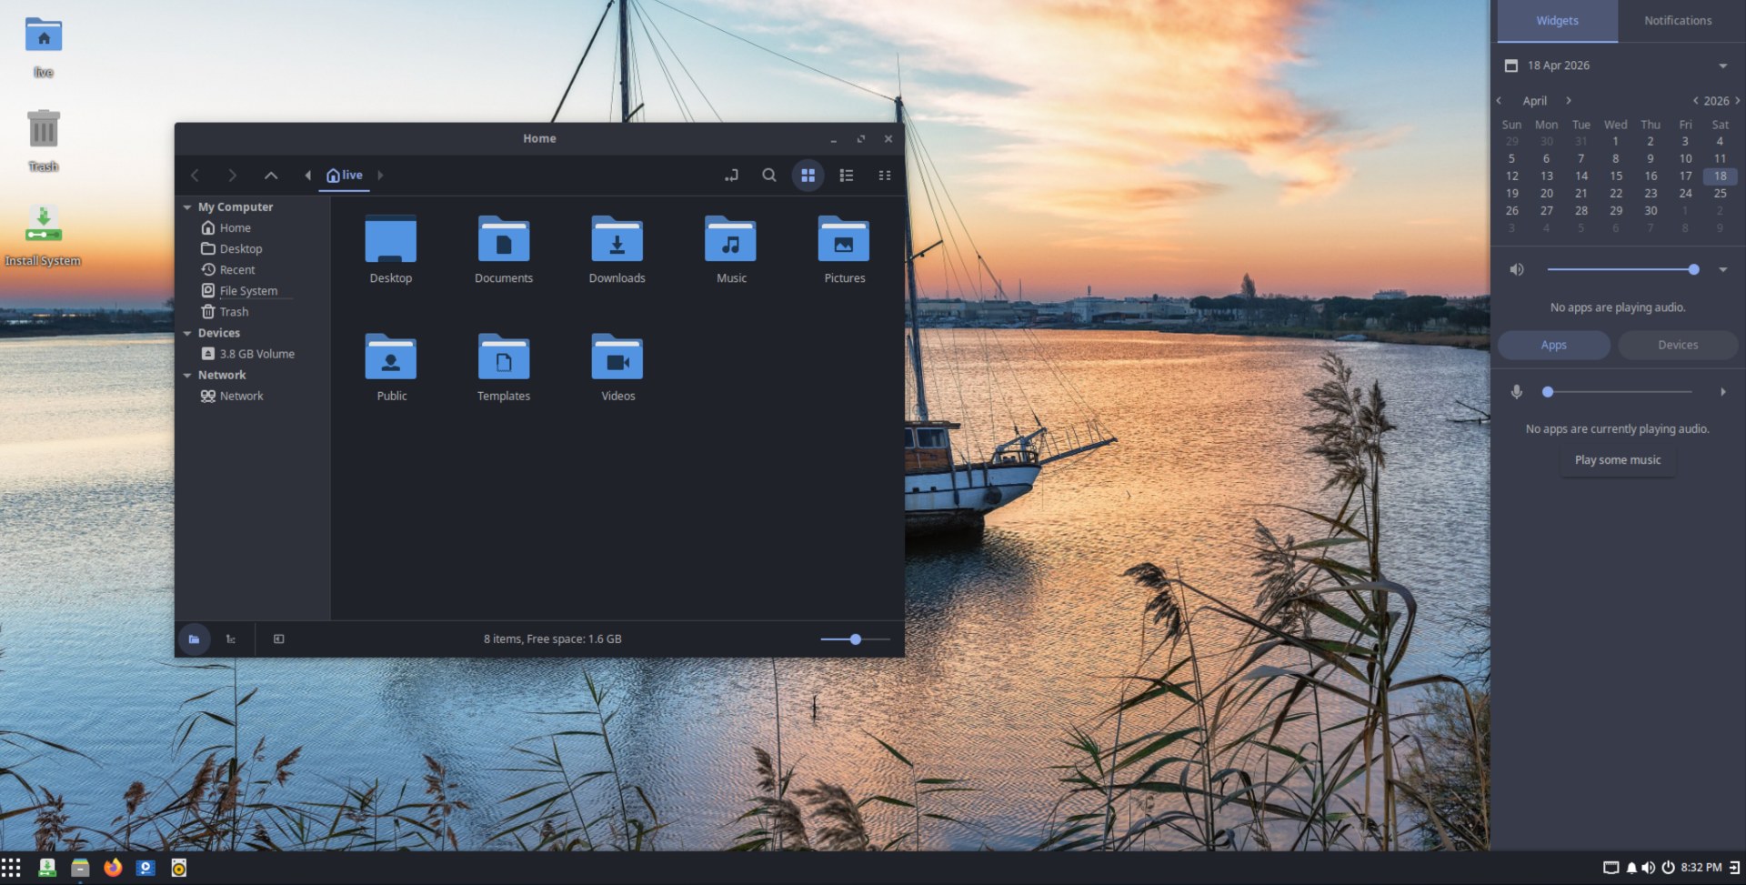
Task: Adjust the icon zoom slider
Action: [855, 639]
